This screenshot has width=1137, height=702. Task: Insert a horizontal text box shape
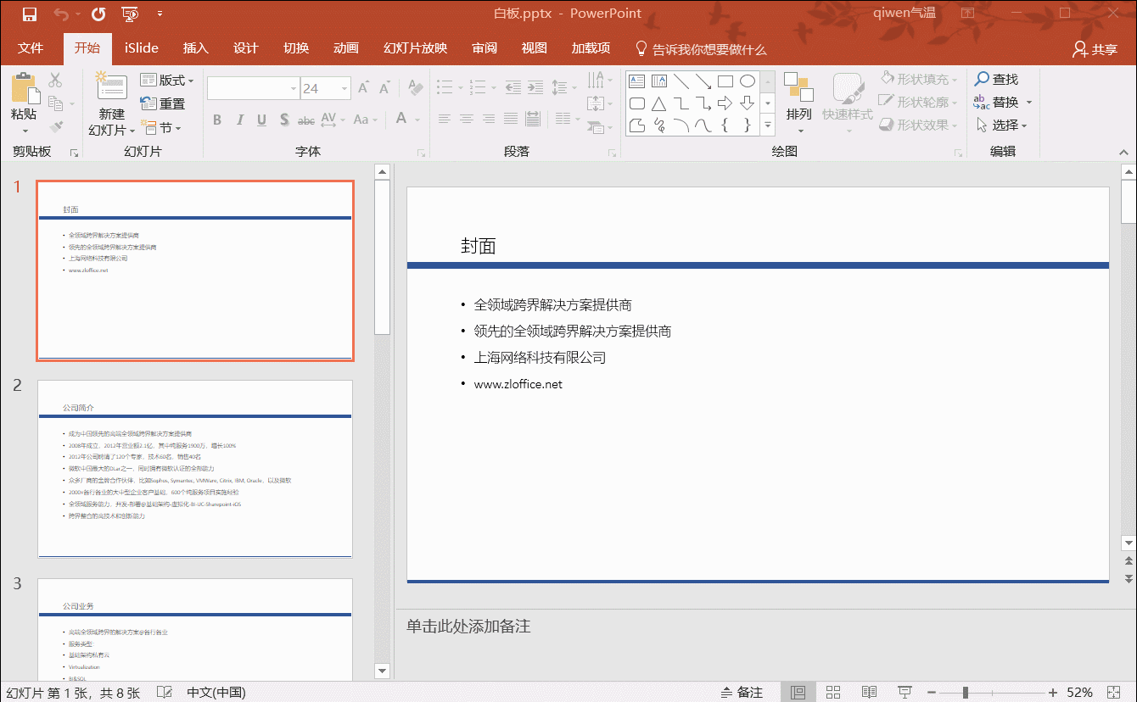click(x=636, y=81)
